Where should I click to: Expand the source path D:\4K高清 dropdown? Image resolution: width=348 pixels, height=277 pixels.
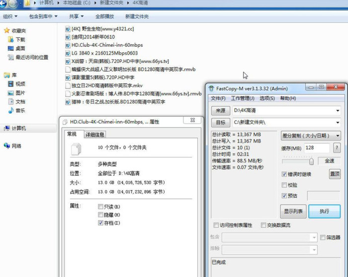(x=338, y=111)
